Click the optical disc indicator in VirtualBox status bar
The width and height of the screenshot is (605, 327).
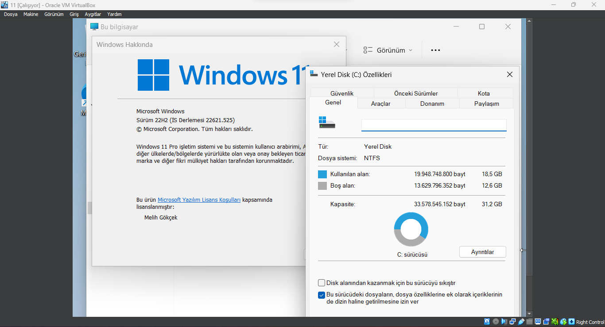pyautogui.click(x=496, y=322)
